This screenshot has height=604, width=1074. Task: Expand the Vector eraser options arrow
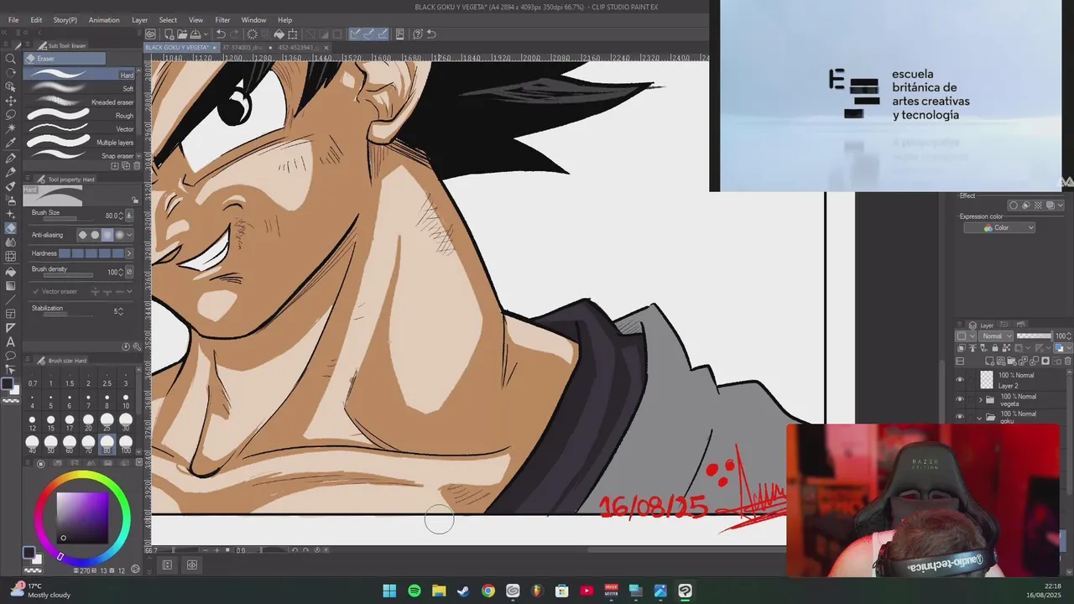(128, 291)
